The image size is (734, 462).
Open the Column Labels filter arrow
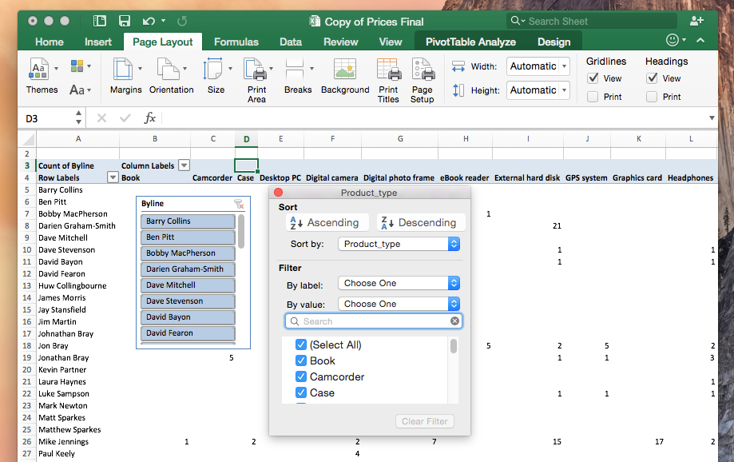click(184, 165)
